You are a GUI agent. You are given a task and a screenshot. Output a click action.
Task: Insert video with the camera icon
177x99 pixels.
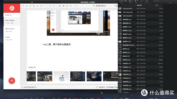[x=71, y=6]
